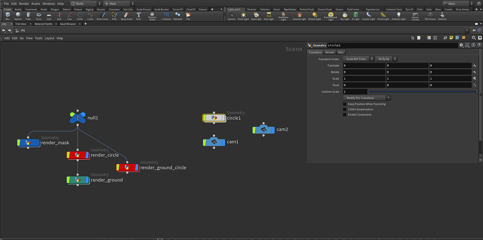Switch to the Rigid Bodies shelf tab
The image size is (483, 240).
pyautogui.click(x=290, y=9)
